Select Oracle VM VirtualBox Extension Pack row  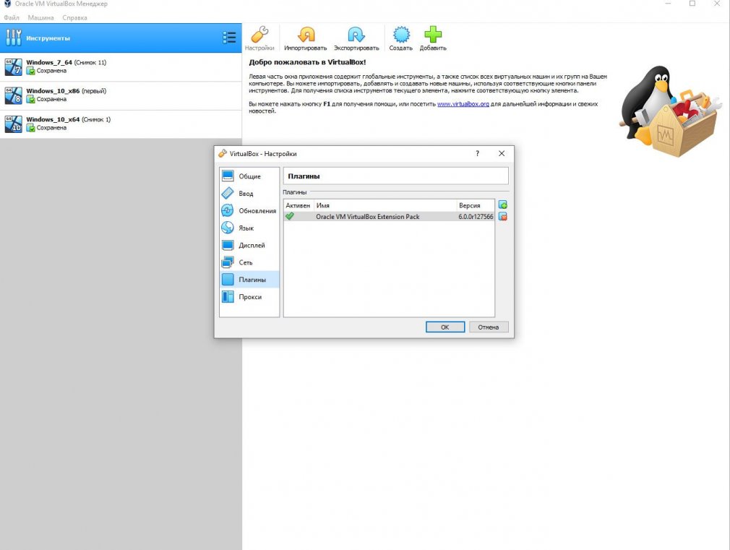click(x=389, y=217)
